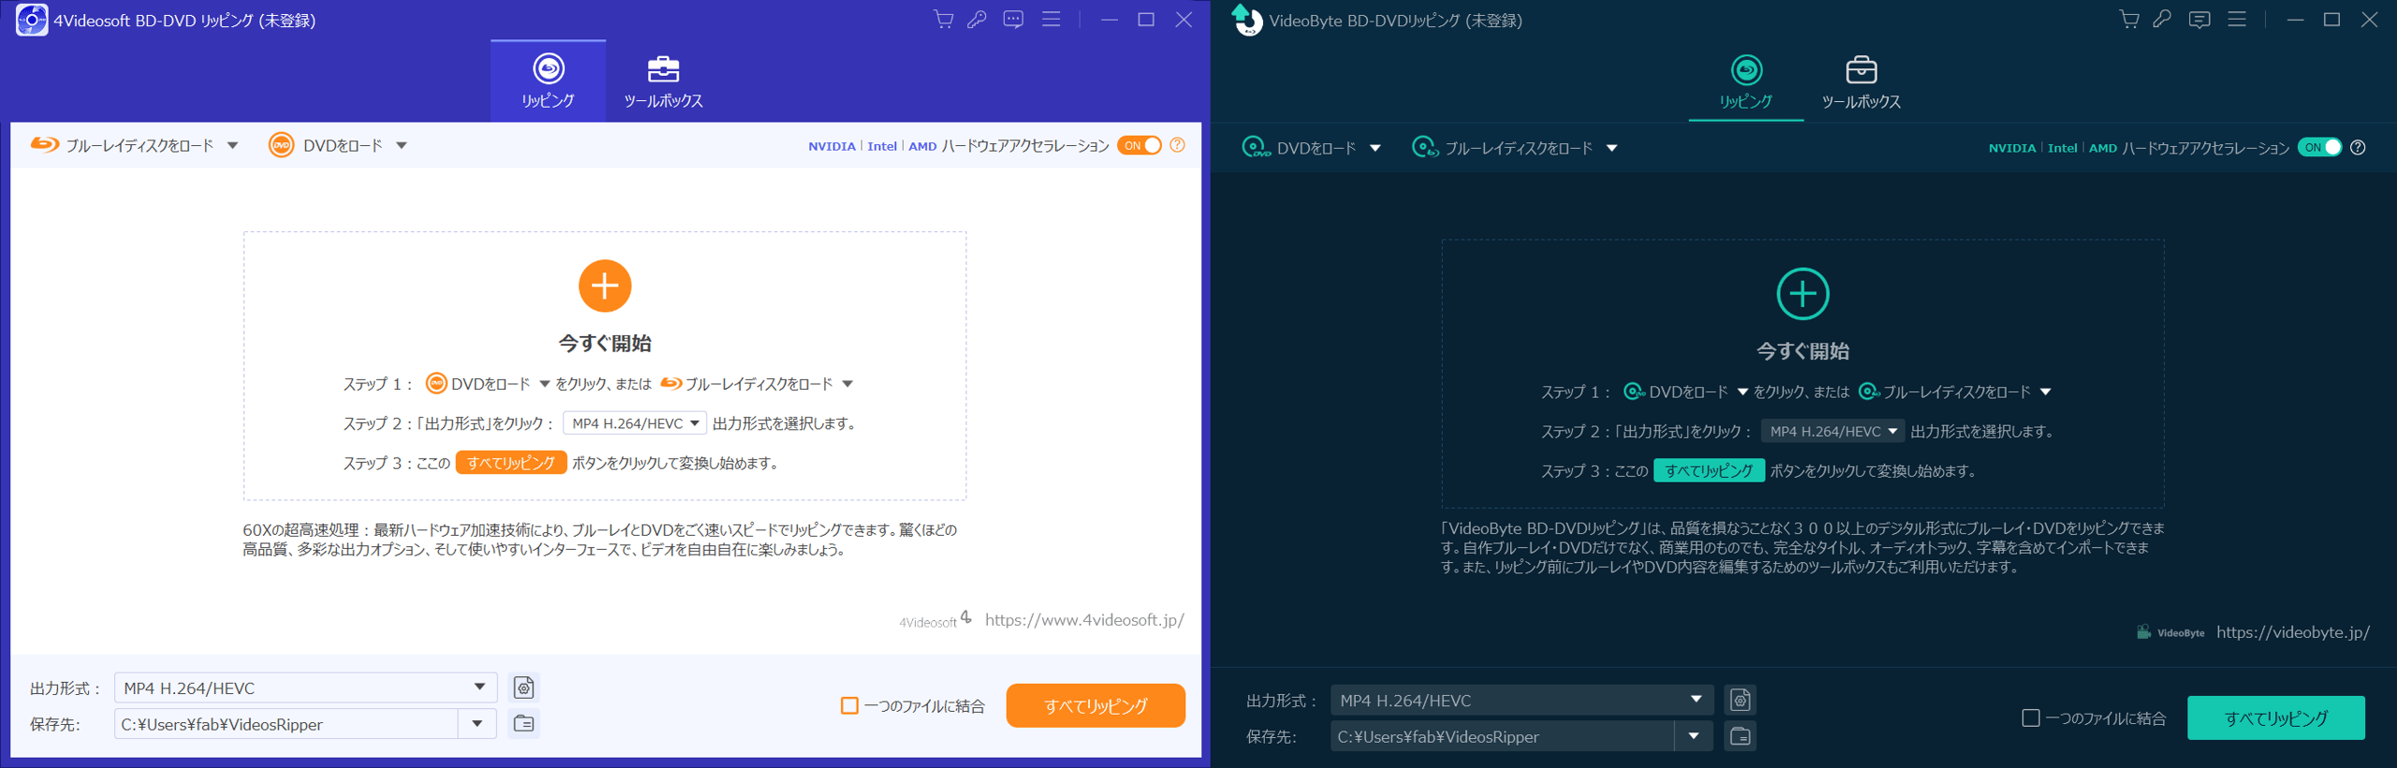The width and height of the screenshot is (2397, 768).
Task: Expand ブルーレイディスクをロード arrow in 4Videosoft toolbar
Action: coord(233,145)
